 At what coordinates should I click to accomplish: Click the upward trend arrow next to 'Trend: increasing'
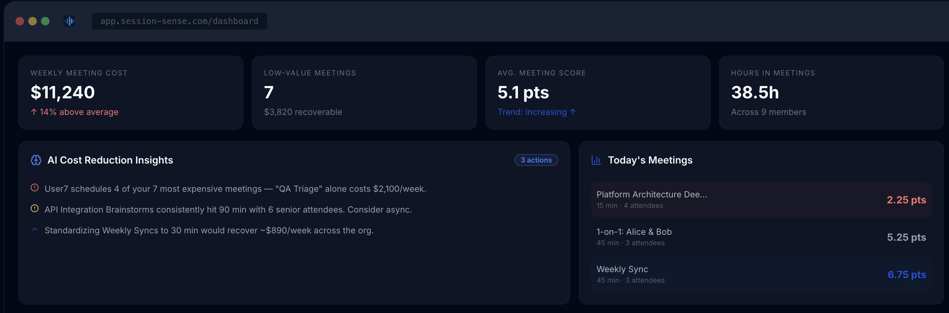[x=572, y=112]
